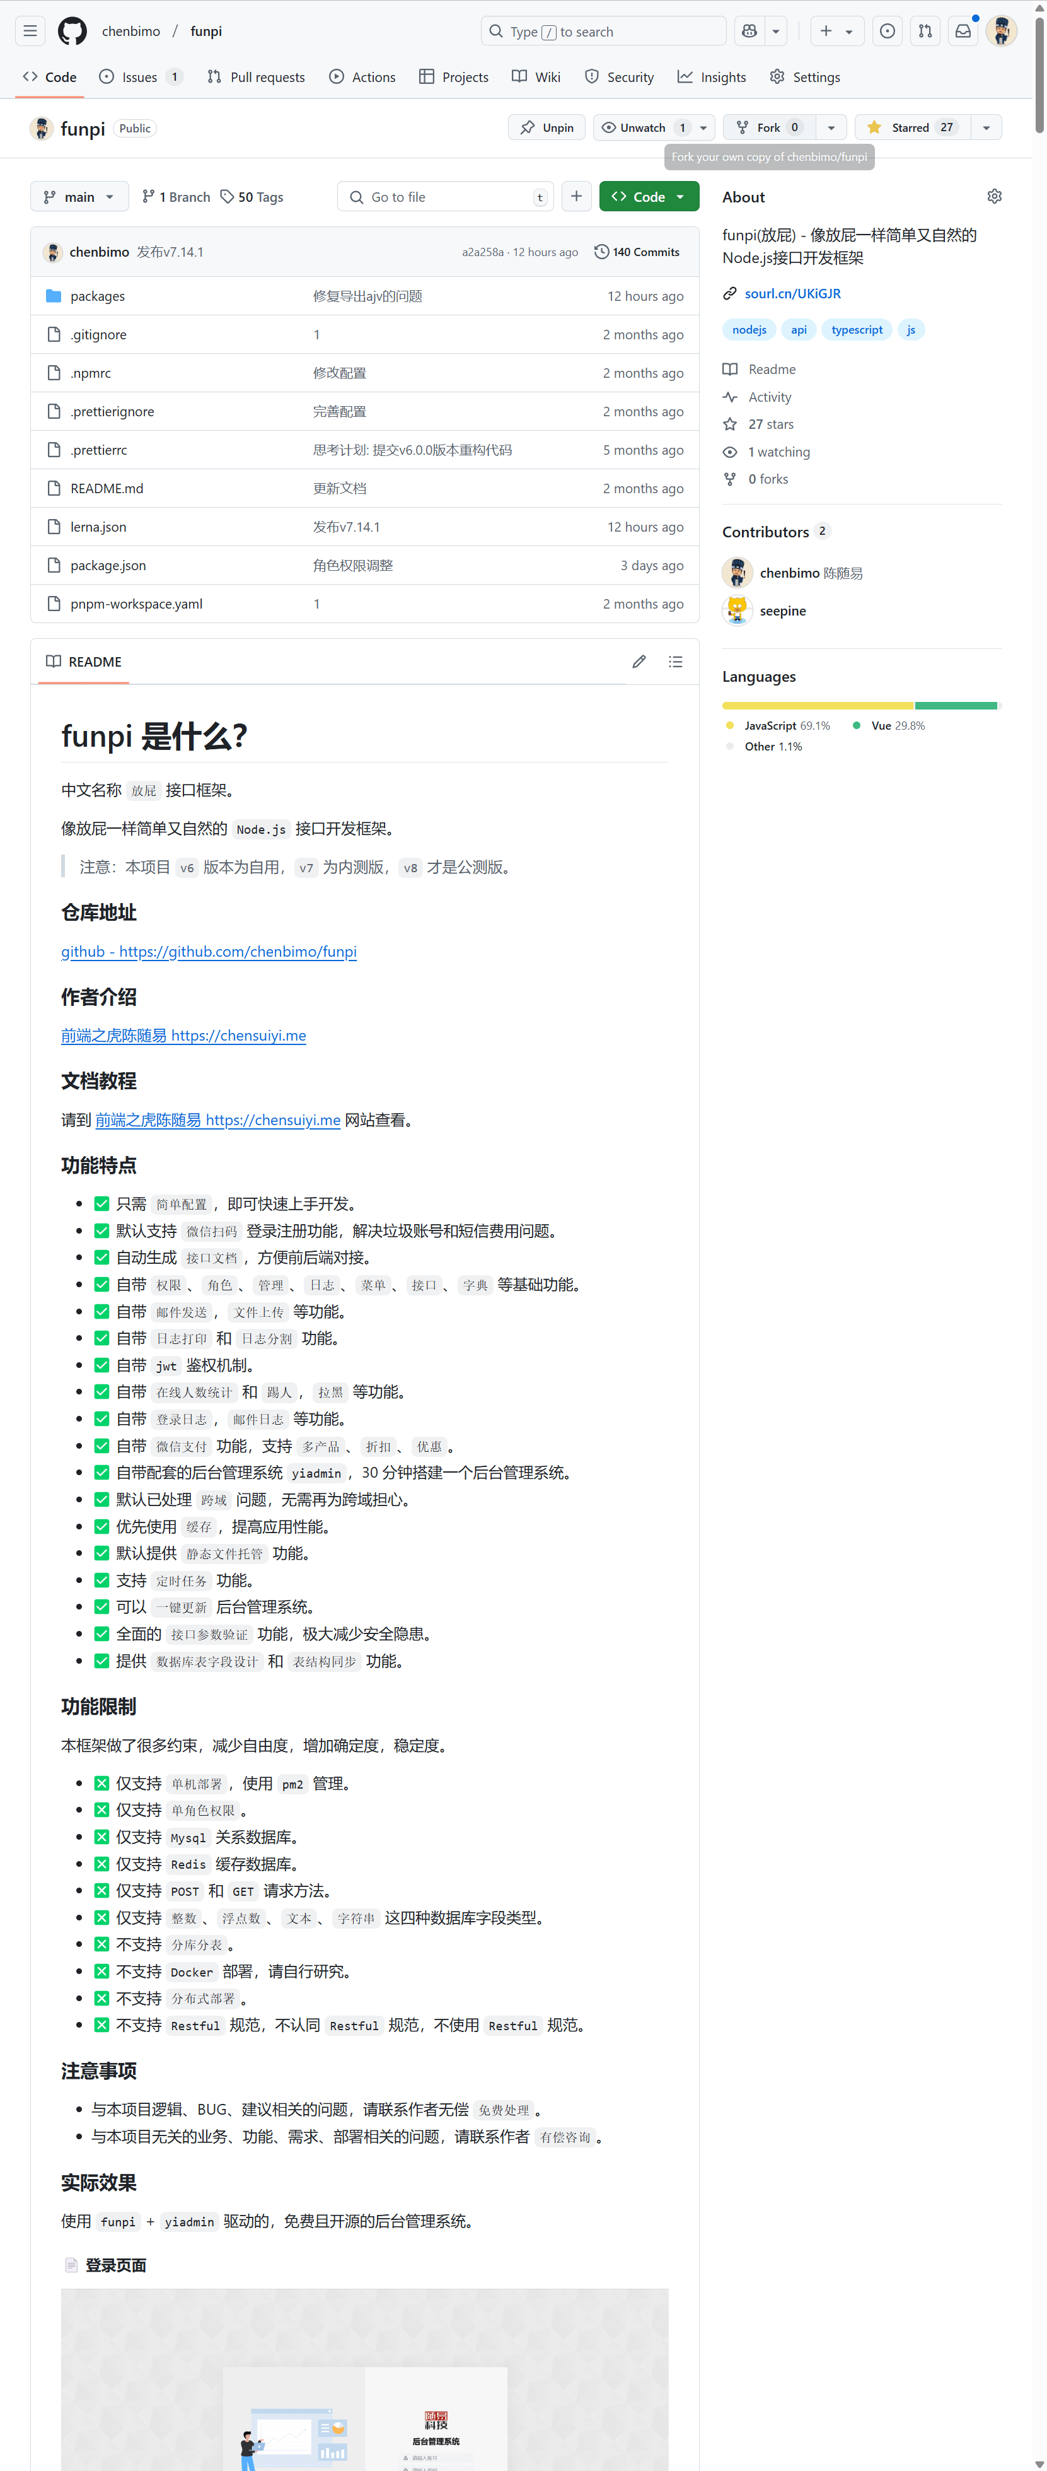Screen dimensions: 1047x2471
Task: Open user profile avatar menu
Action: coord(1001,32)
